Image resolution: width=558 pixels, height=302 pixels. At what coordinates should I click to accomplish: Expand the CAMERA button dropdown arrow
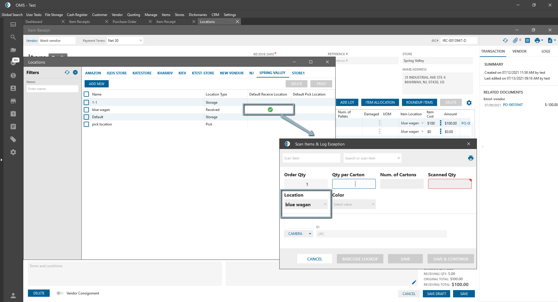click(310, 234)
